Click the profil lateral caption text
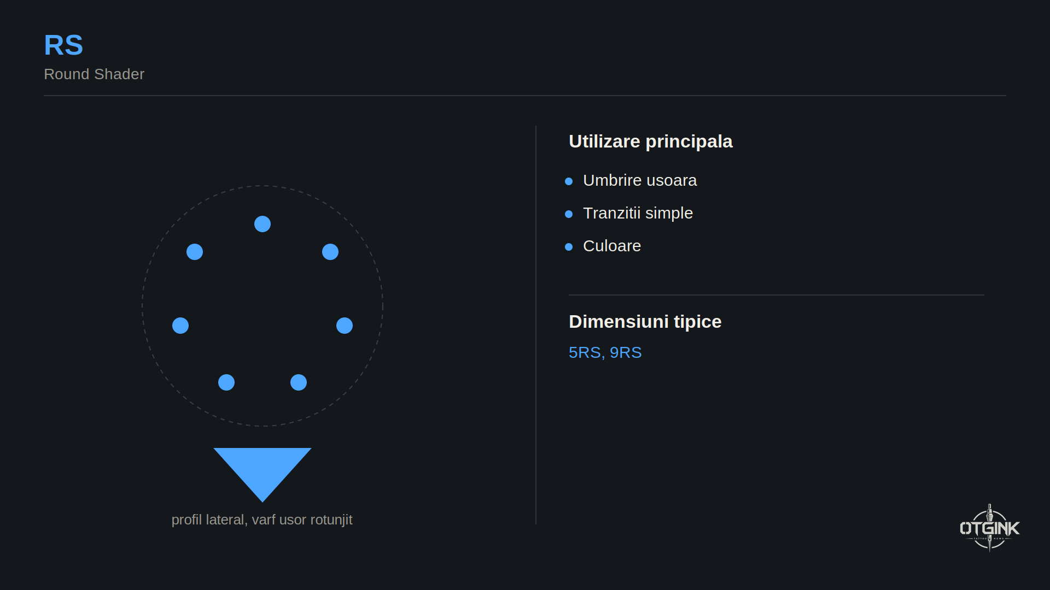 click(x=262, y=520)
